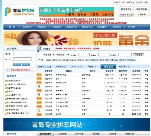
Task: Focus the 用户名 username input field
Action: click(21, 53)
